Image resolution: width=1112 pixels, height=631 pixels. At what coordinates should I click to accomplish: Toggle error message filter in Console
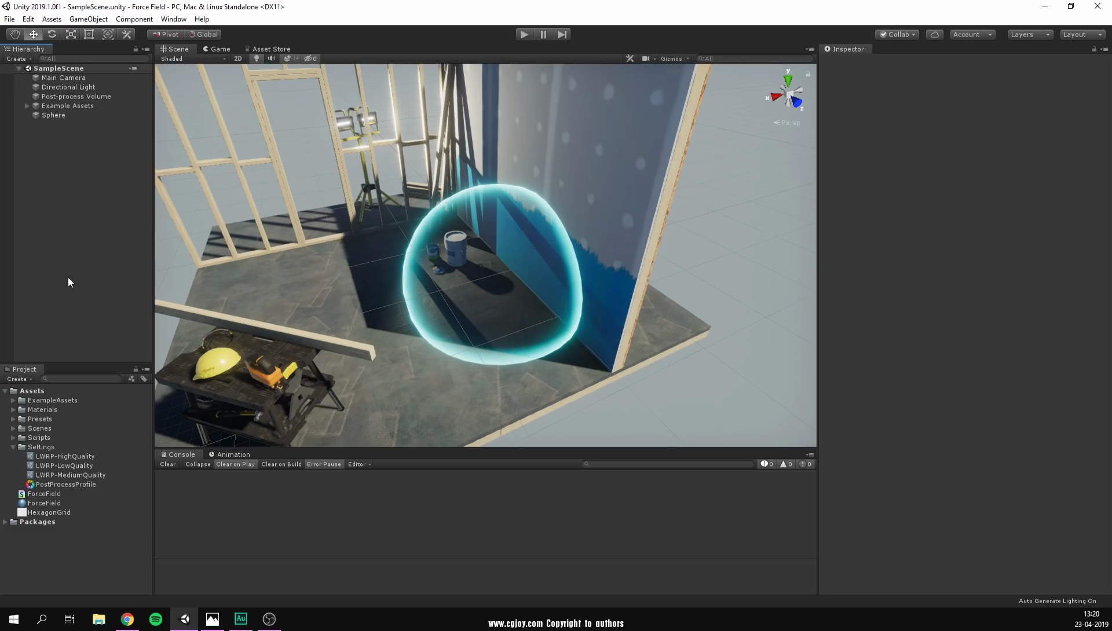(806, 464)
